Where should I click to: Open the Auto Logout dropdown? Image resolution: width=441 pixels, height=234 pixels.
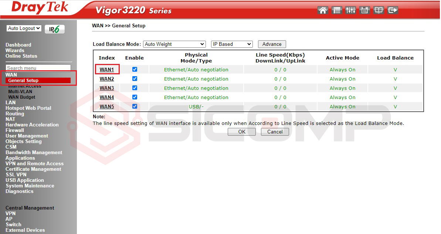click(x=24, y=28)
